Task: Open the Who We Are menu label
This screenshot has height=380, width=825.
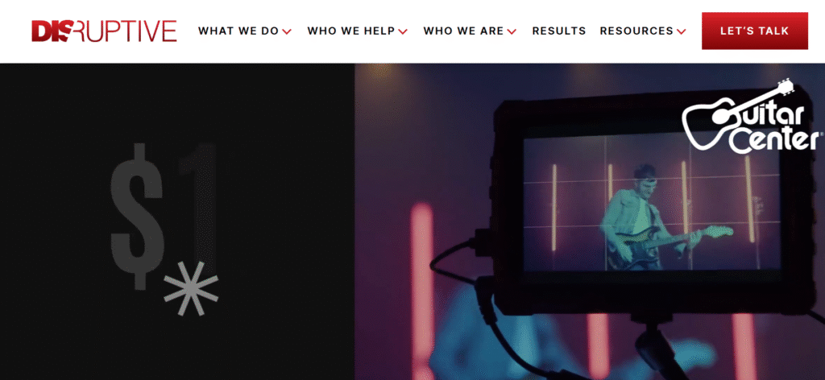Action: click(x=463, y=31)
